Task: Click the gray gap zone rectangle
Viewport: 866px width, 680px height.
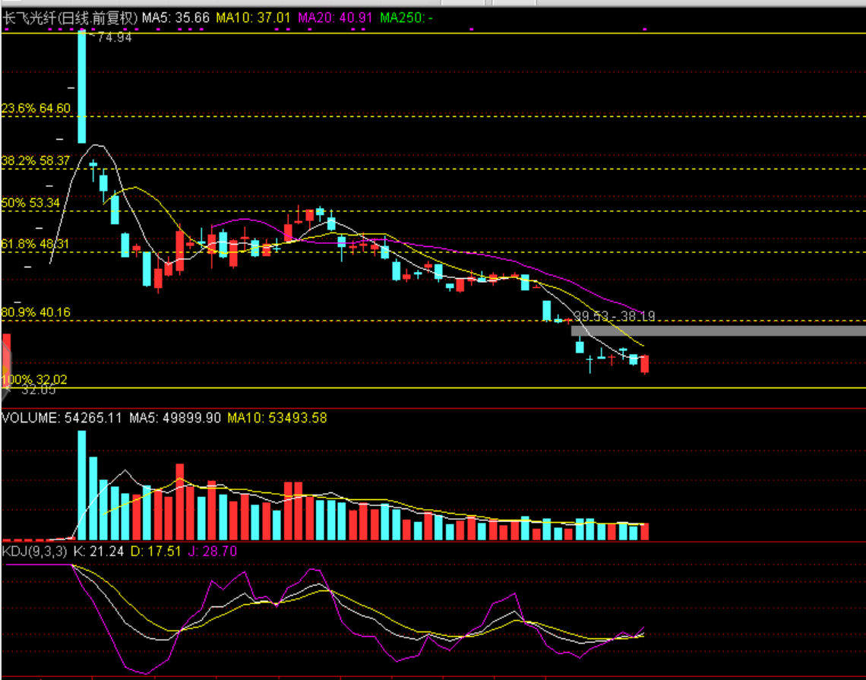Action: [718, 331]
